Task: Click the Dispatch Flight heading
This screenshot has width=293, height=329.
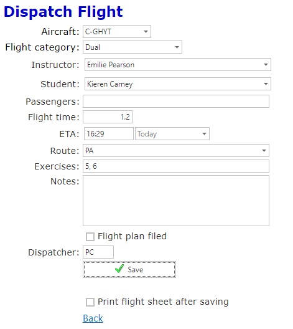Action: pos(63,12)
